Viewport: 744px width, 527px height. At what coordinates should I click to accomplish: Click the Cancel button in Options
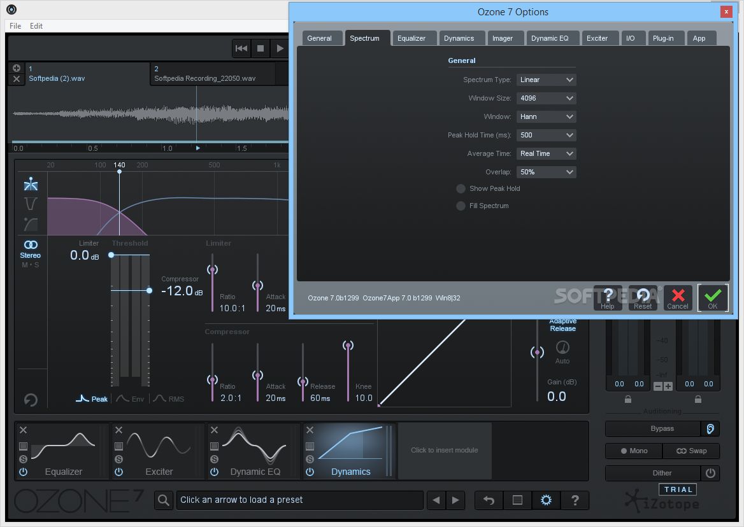click(x=678, y=298)
